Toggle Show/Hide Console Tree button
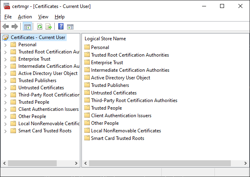Viewport: 250px width, 177px height. point(28,27)
